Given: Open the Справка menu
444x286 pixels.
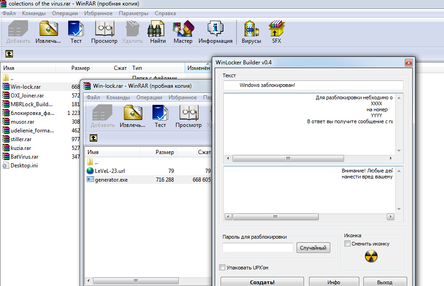Looking at the screenshot, I should pyautogui.click(x=165, y=13).
